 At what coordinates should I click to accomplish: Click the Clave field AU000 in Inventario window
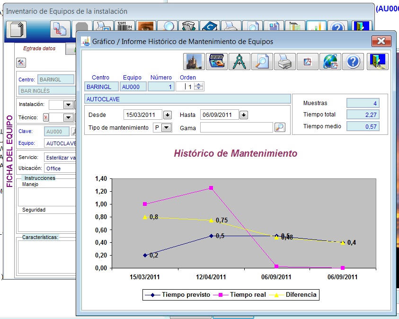pos(57,132)
